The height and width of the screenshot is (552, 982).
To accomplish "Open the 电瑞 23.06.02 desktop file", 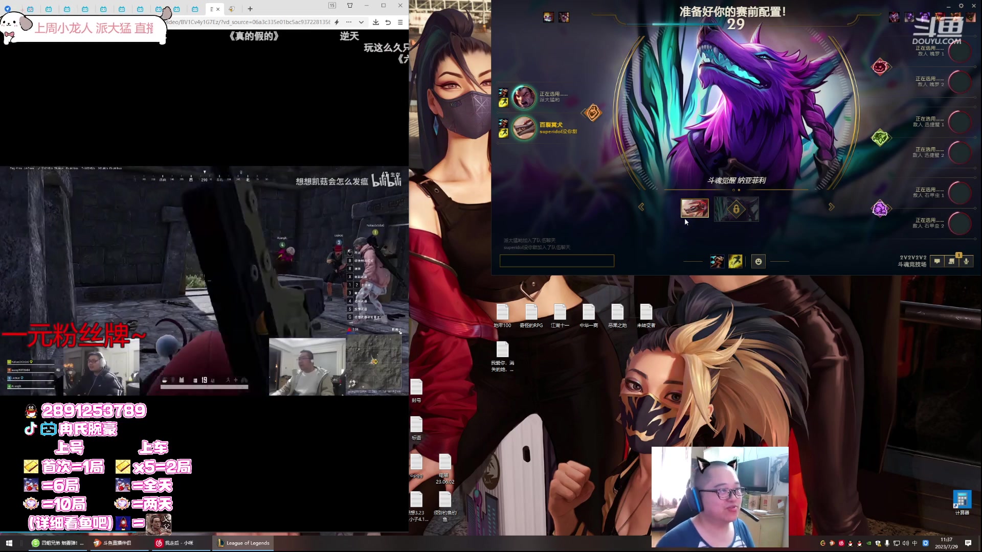I will pos(445,469).
